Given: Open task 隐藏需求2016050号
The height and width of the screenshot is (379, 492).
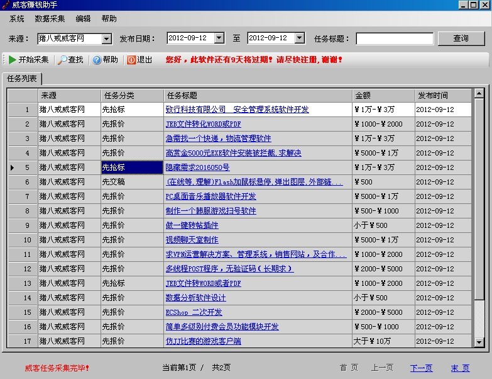Looking at the screenshot, I should [198, 167].
